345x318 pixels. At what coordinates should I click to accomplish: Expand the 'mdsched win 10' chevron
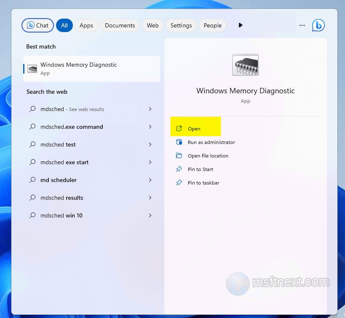[x=150, y=215]
